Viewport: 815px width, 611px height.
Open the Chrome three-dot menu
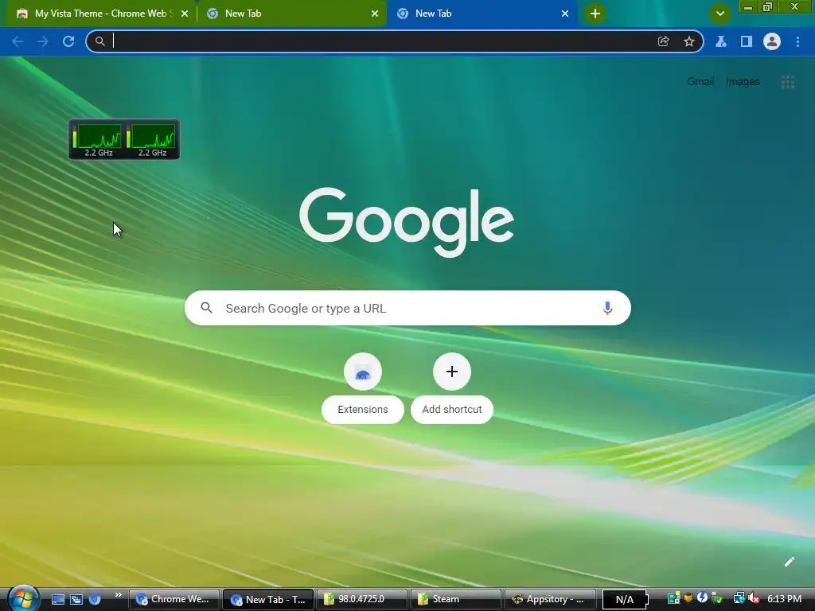point(797,41)
